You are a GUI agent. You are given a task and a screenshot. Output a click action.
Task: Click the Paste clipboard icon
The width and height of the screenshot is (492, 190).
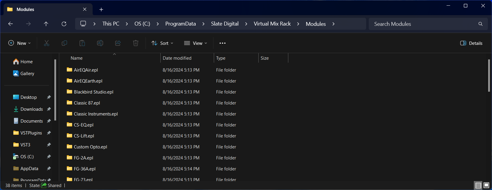click(82, 43)
